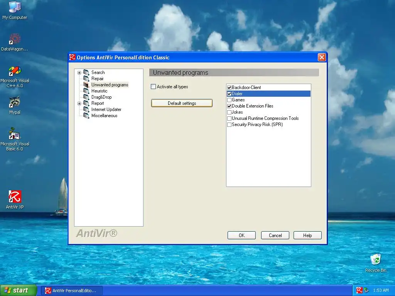Confirm with the OK button

pos(241,235)
